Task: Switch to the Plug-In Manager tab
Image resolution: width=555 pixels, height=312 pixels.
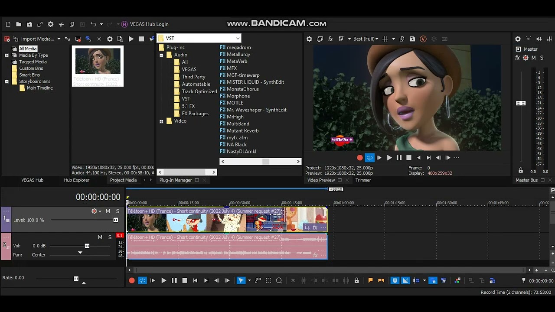Action: pyautogui.click(x=176, y=180)
